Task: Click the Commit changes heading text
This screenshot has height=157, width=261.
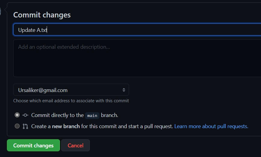Action: [42, 15]
